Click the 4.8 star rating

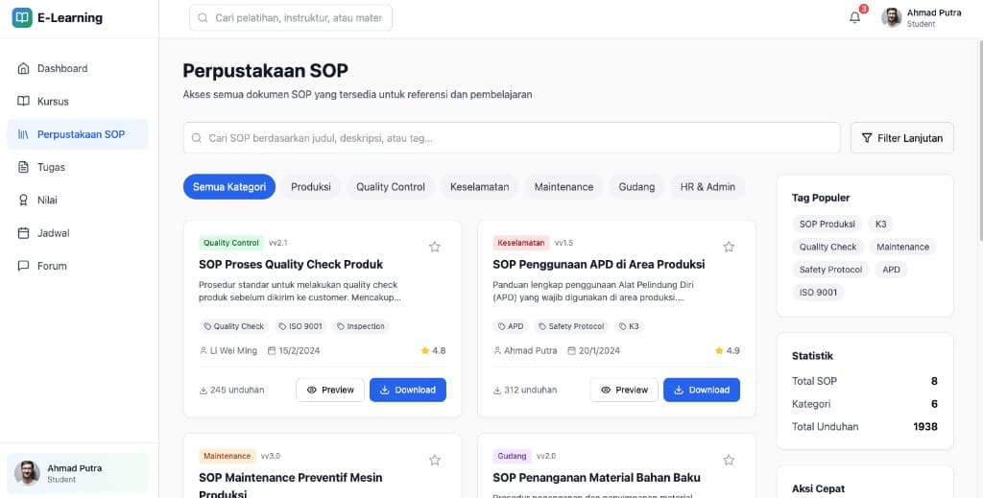click(433, 351)
